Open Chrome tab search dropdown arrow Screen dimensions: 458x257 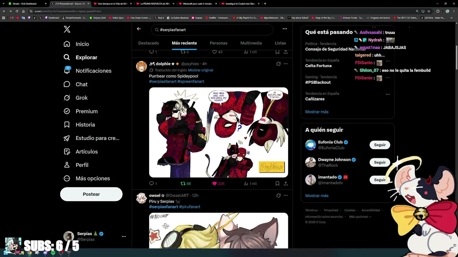pos(4,4)
